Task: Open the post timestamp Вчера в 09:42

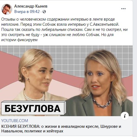Action: pyautogui.click(x=27, y=12)
